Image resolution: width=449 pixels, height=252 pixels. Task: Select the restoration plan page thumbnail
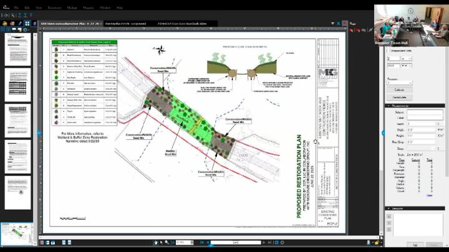17,234
